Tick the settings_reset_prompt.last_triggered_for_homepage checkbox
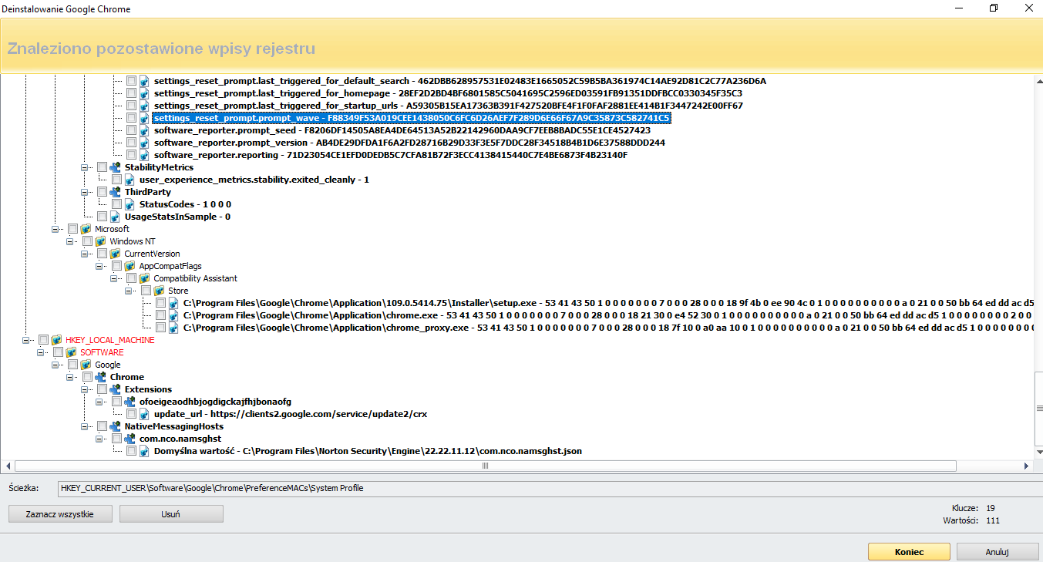The height and width of the screenshot is (562, 1043). pyautogui.click(x=132, y=93)
